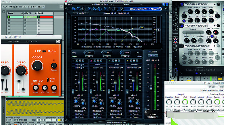Click the master channel level fader

[x=151, y=88]
